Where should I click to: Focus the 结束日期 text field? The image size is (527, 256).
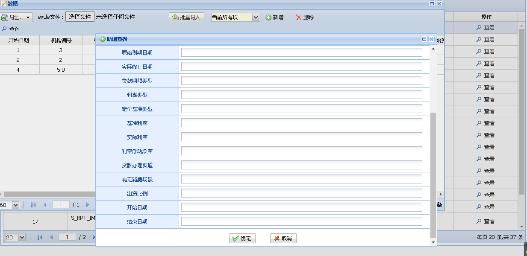301,221
